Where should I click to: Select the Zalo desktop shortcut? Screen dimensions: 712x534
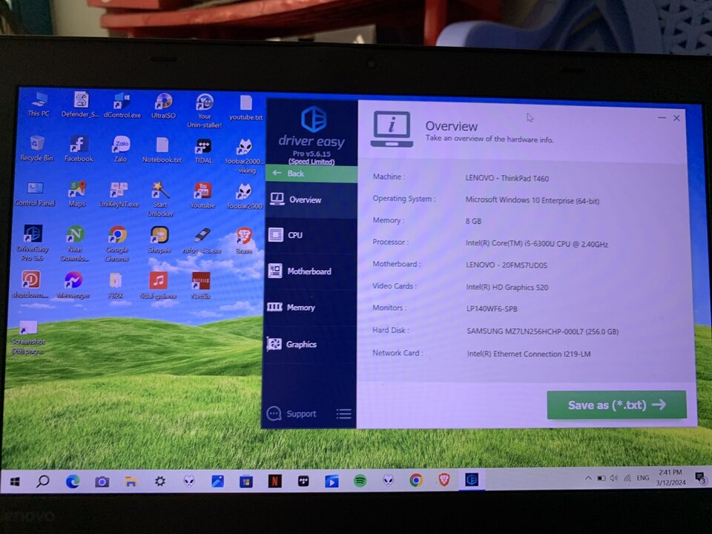point(120,149)
